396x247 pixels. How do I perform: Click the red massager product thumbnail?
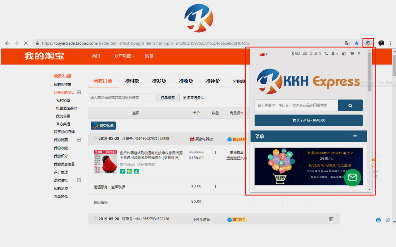click(105, 162)
